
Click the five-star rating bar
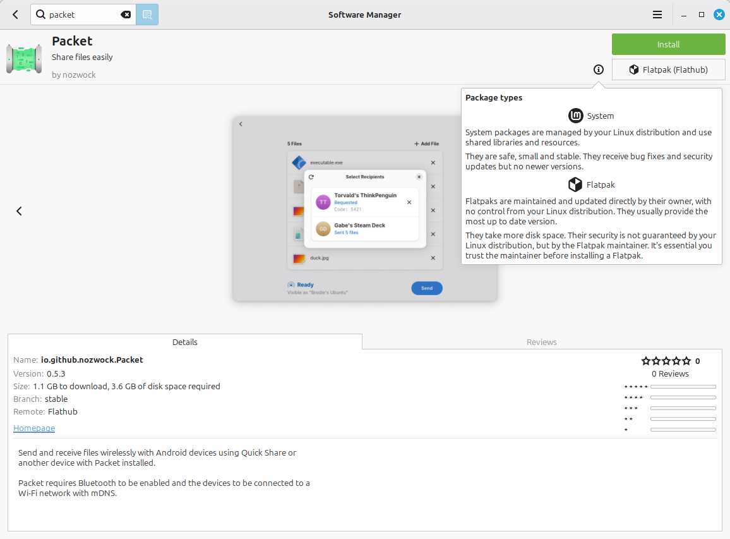pyautogui.click(x=683, y=386)
